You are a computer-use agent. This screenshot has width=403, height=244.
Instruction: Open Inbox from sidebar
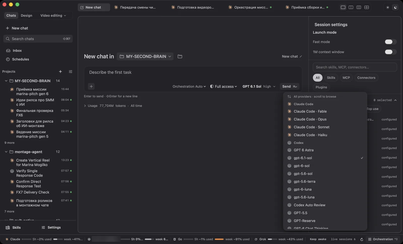click(x=14, y=51)
